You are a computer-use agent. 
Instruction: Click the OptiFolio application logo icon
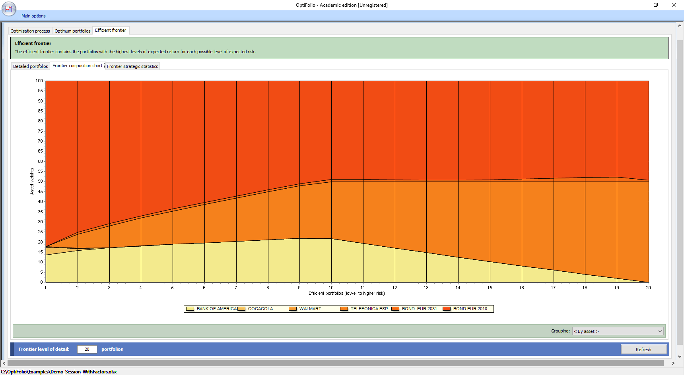pos(9,9)
